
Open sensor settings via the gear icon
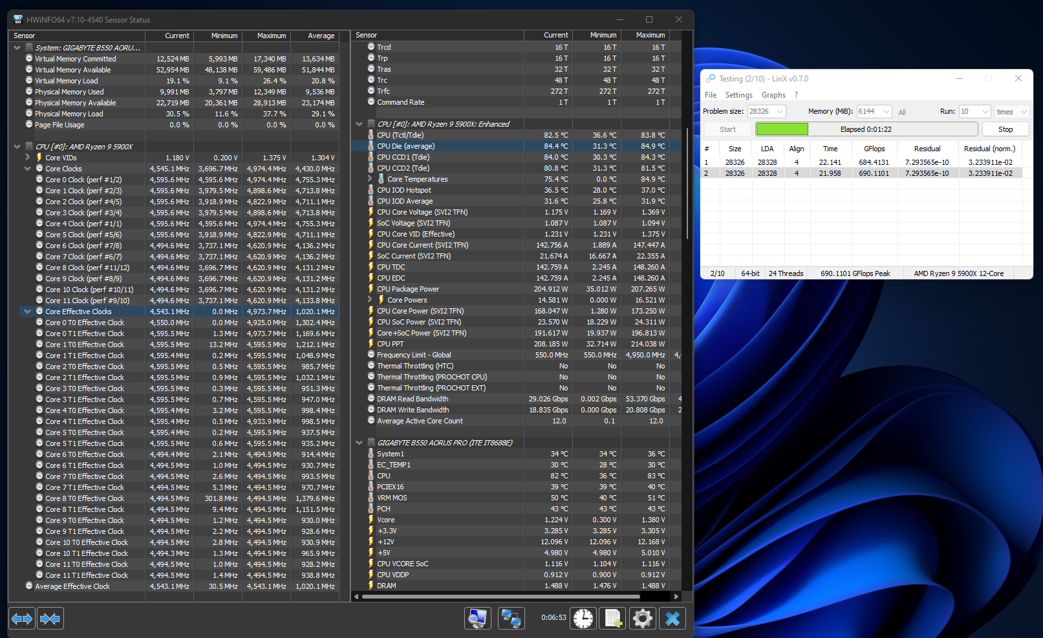point(642,619)
